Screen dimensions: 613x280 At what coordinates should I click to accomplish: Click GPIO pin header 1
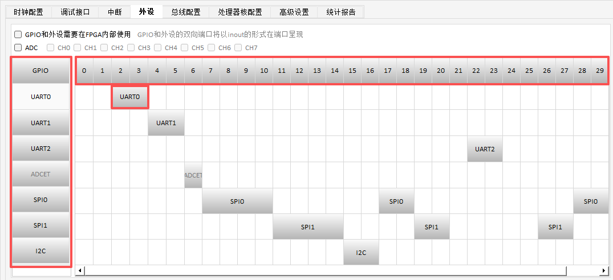click(103, 71)
